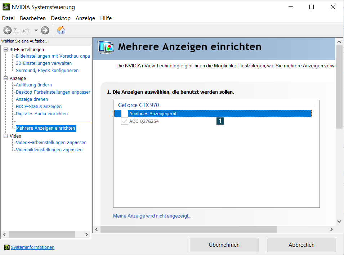Open the home icon in toolbar

(61, 30)
